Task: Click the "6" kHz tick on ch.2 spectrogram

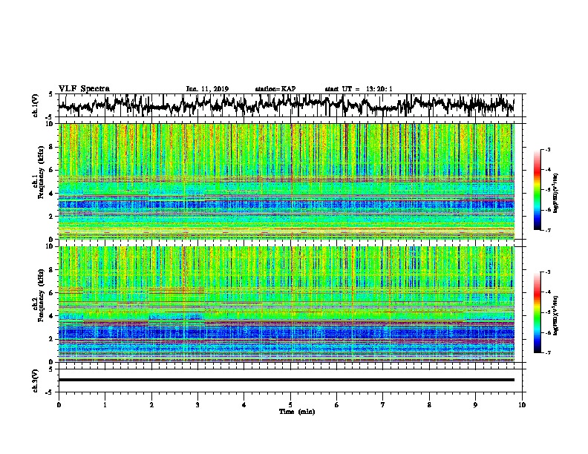Action: 53,293
